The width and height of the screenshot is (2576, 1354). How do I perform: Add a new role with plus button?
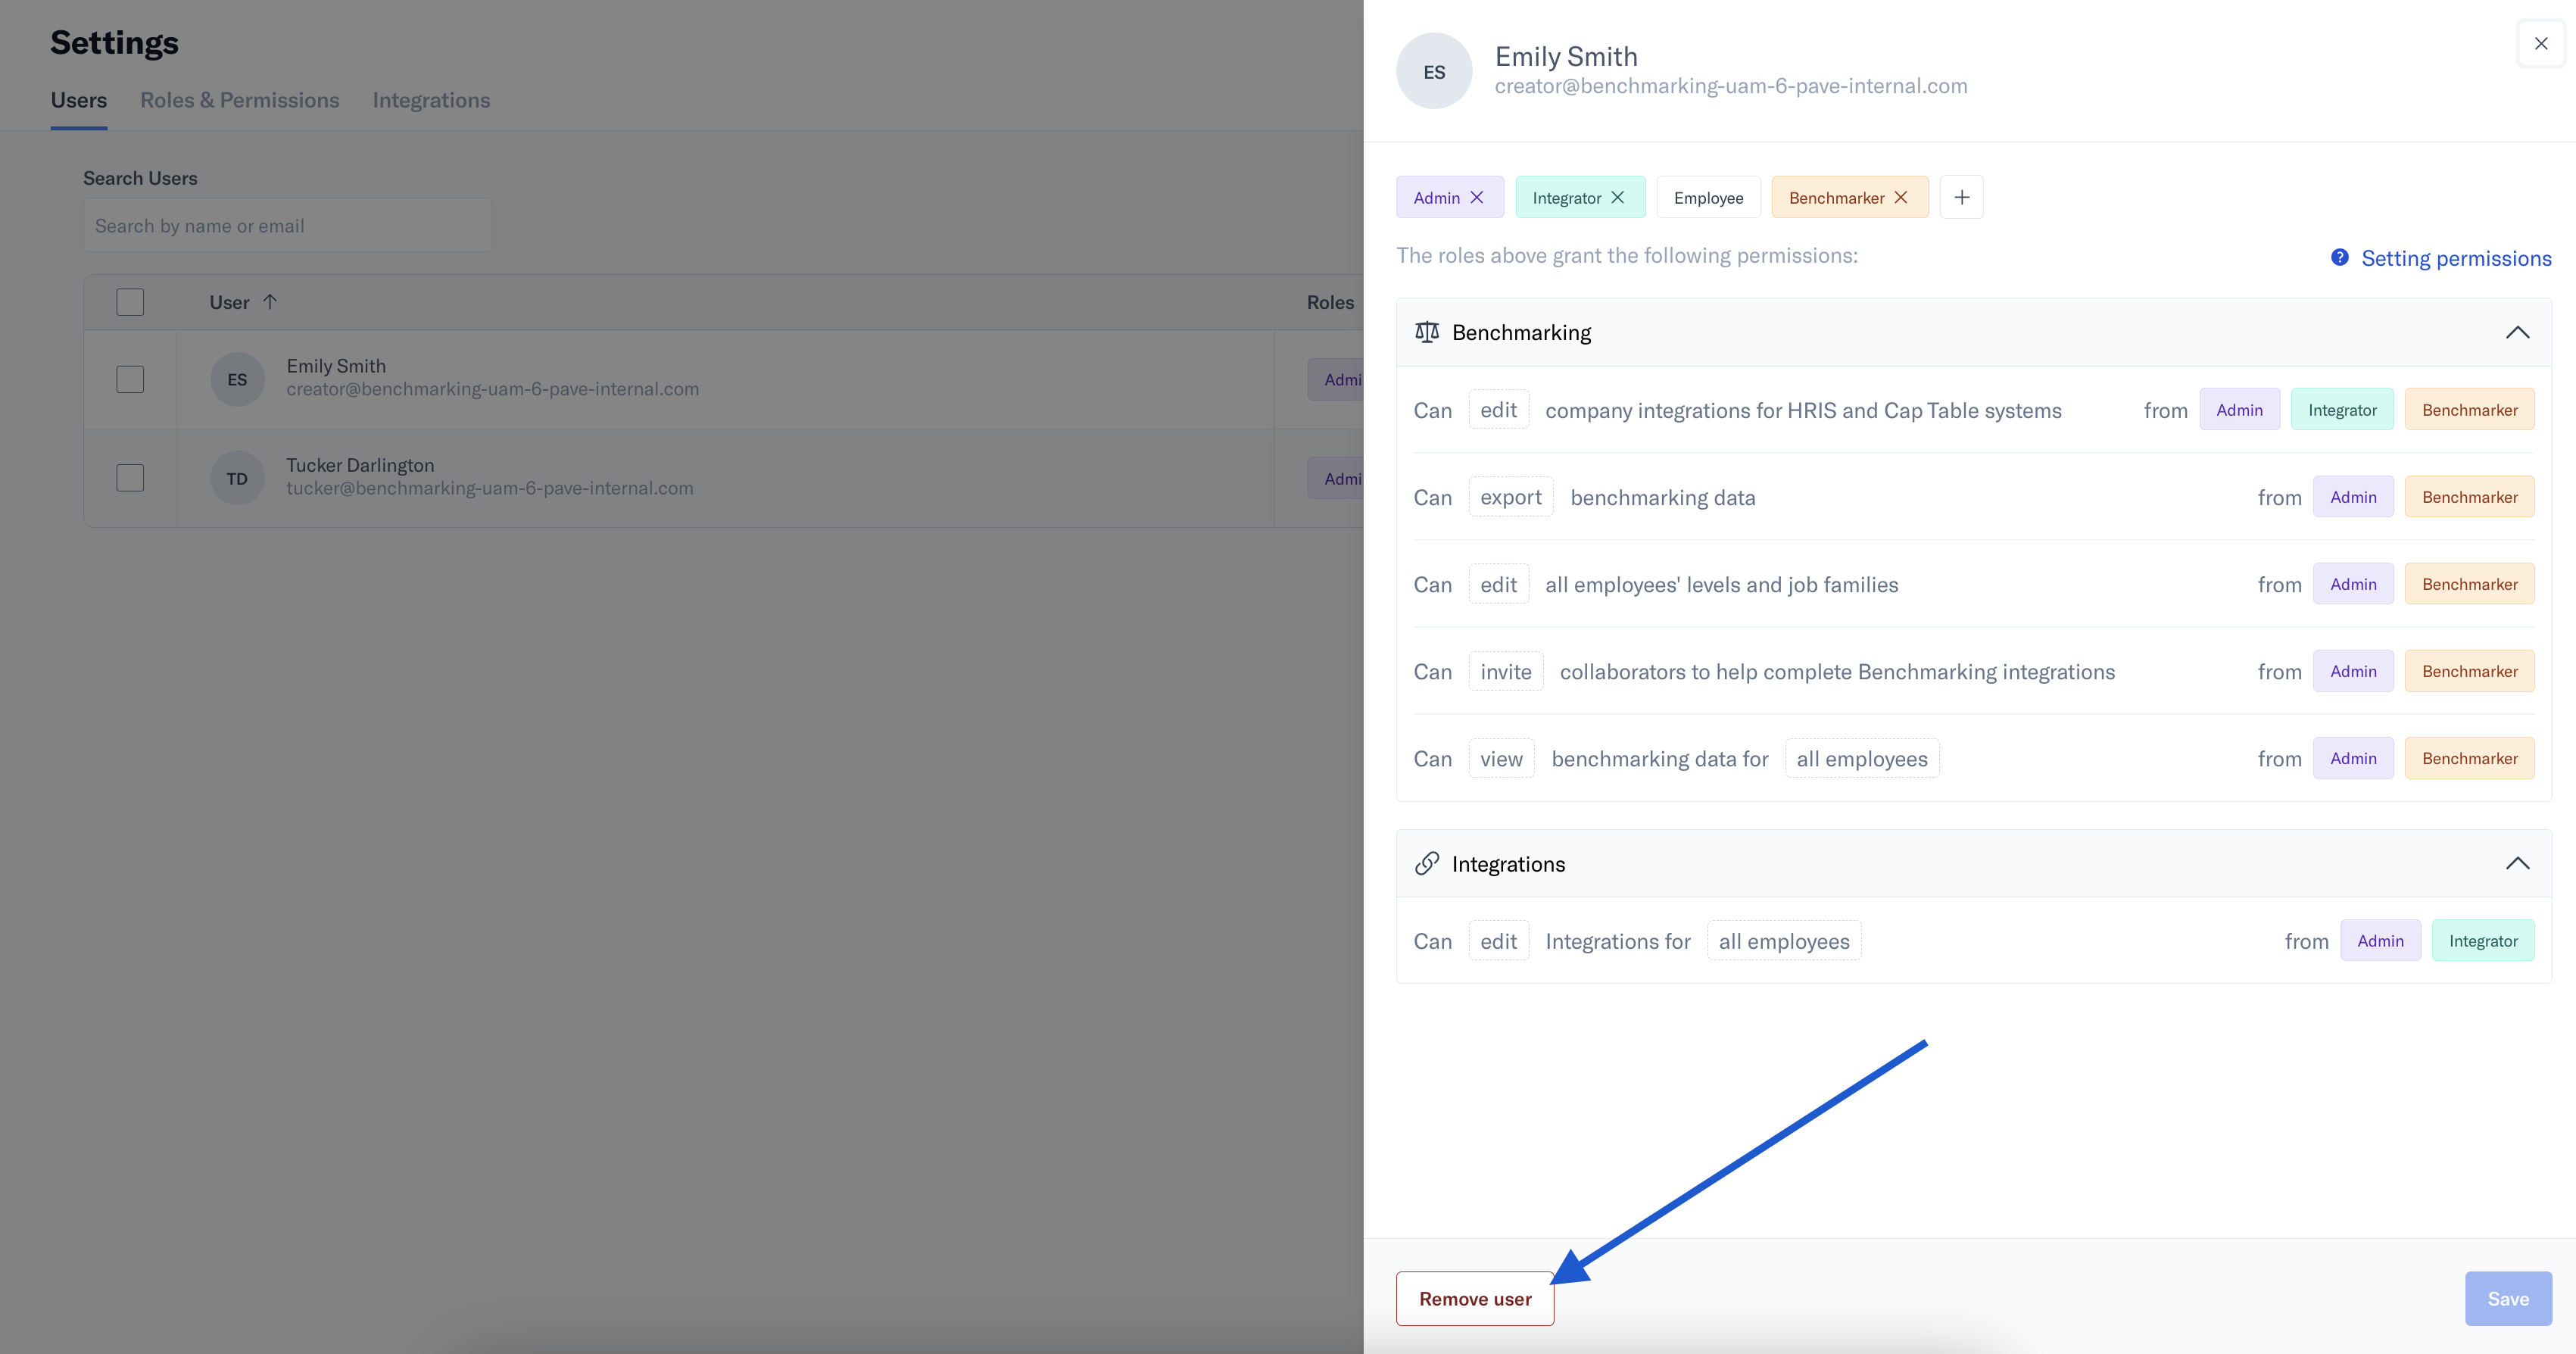1961,198
